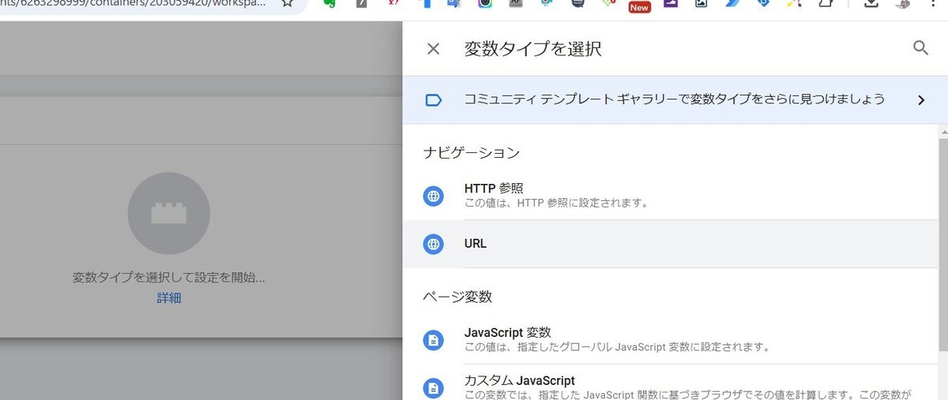Viewport: 948px width, 400px height.
Task: Click the ページ変数 section heading
Action: click(x=457, y=297)
